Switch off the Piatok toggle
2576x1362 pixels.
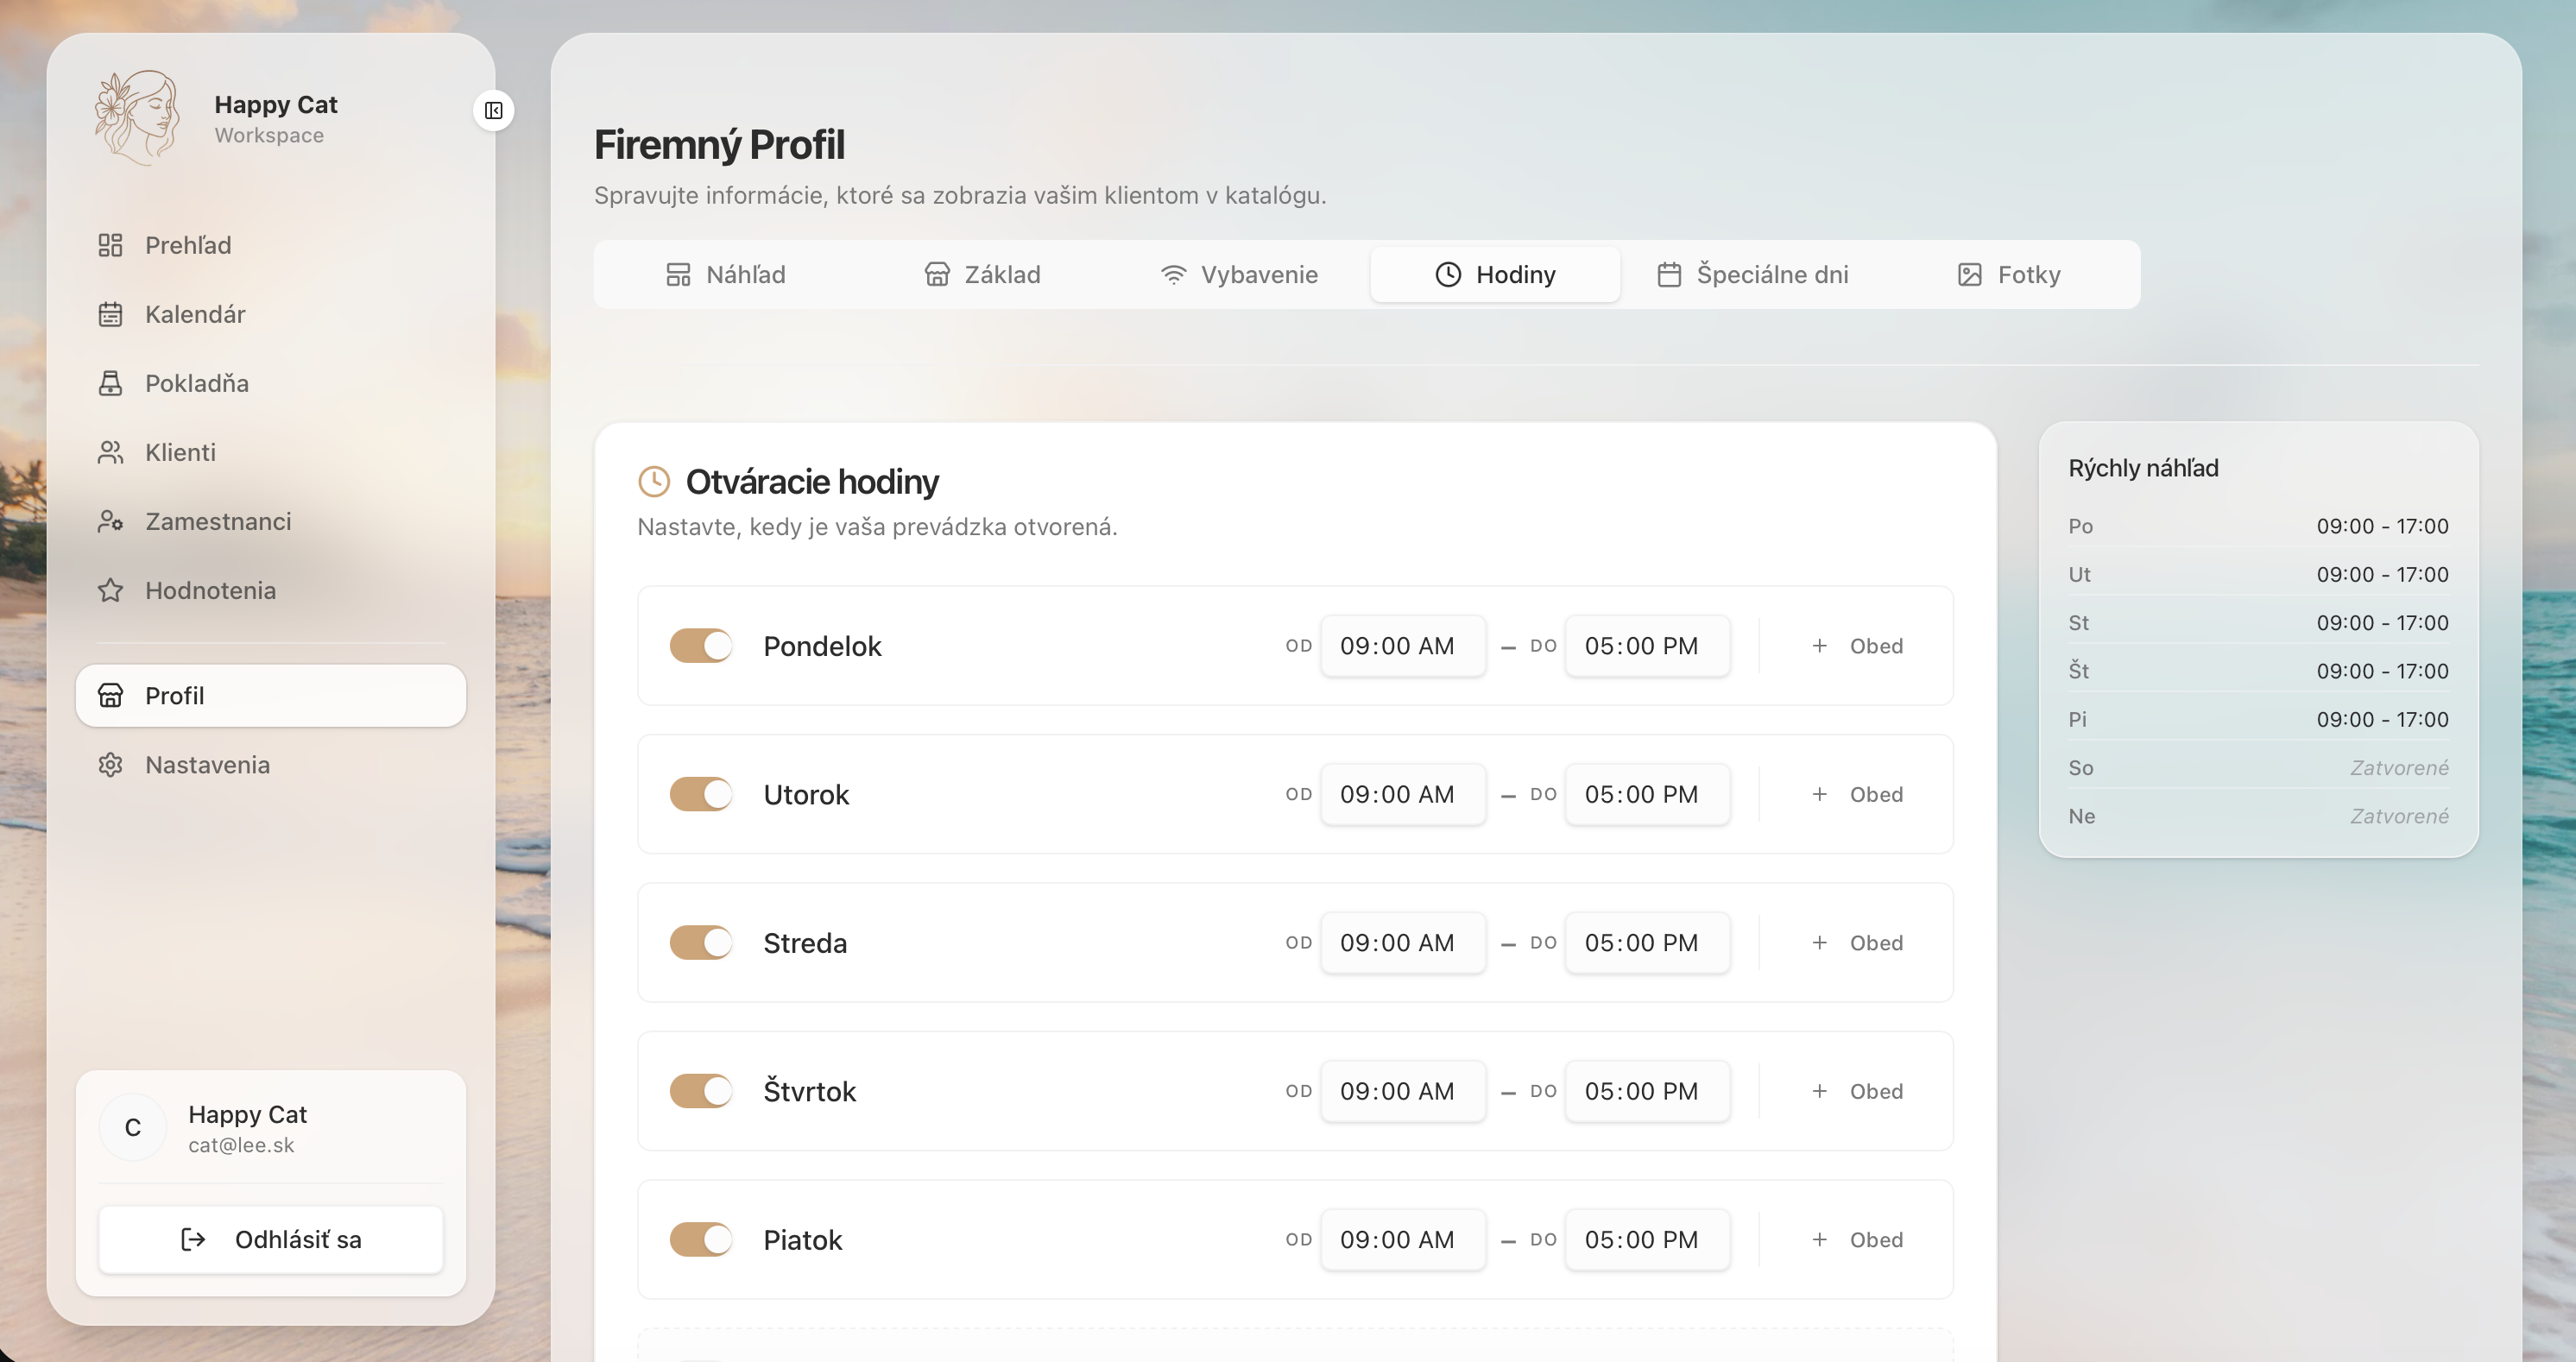tap(700, 1239)
